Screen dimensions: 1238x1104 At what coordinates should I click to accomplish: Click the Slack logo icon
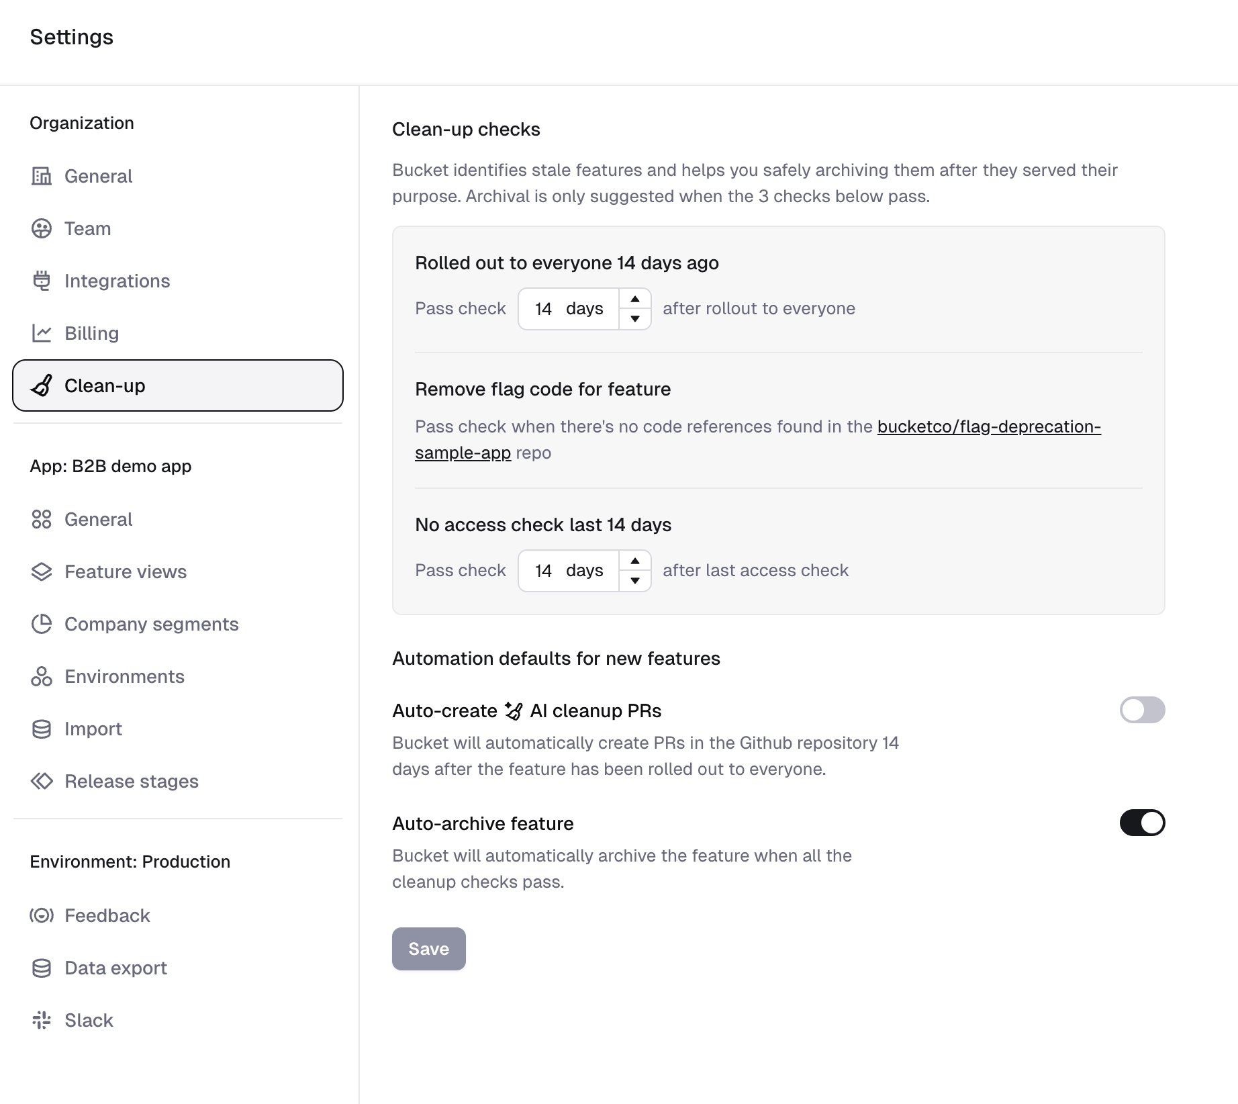(42, 1021)
